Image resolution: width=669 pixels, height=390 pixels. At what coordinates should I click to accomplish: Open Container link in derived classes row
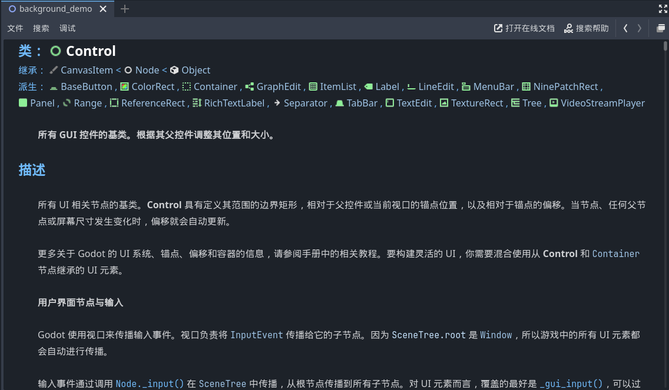[x=216, y=86]
